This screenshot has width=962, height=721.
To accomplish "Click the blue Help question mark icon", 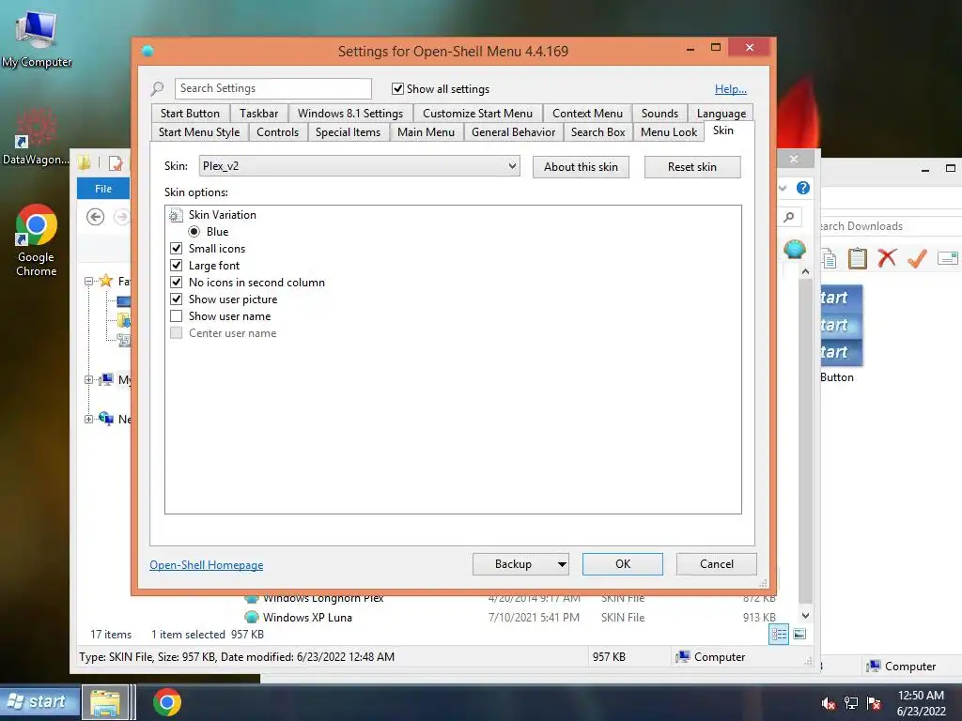I will 802,188.
